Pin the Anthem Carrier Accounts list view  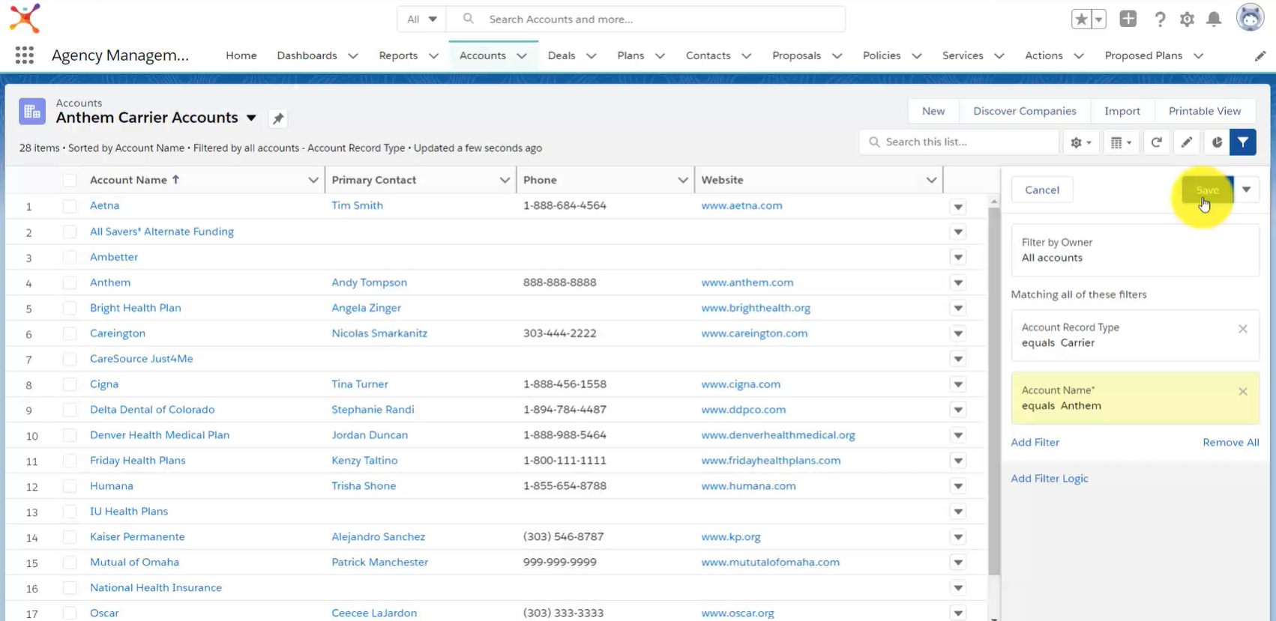(278, 118)
